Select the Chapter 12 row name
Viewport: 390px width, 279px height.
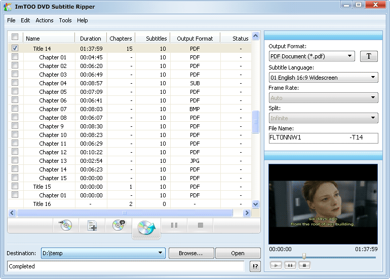point(53,152)
